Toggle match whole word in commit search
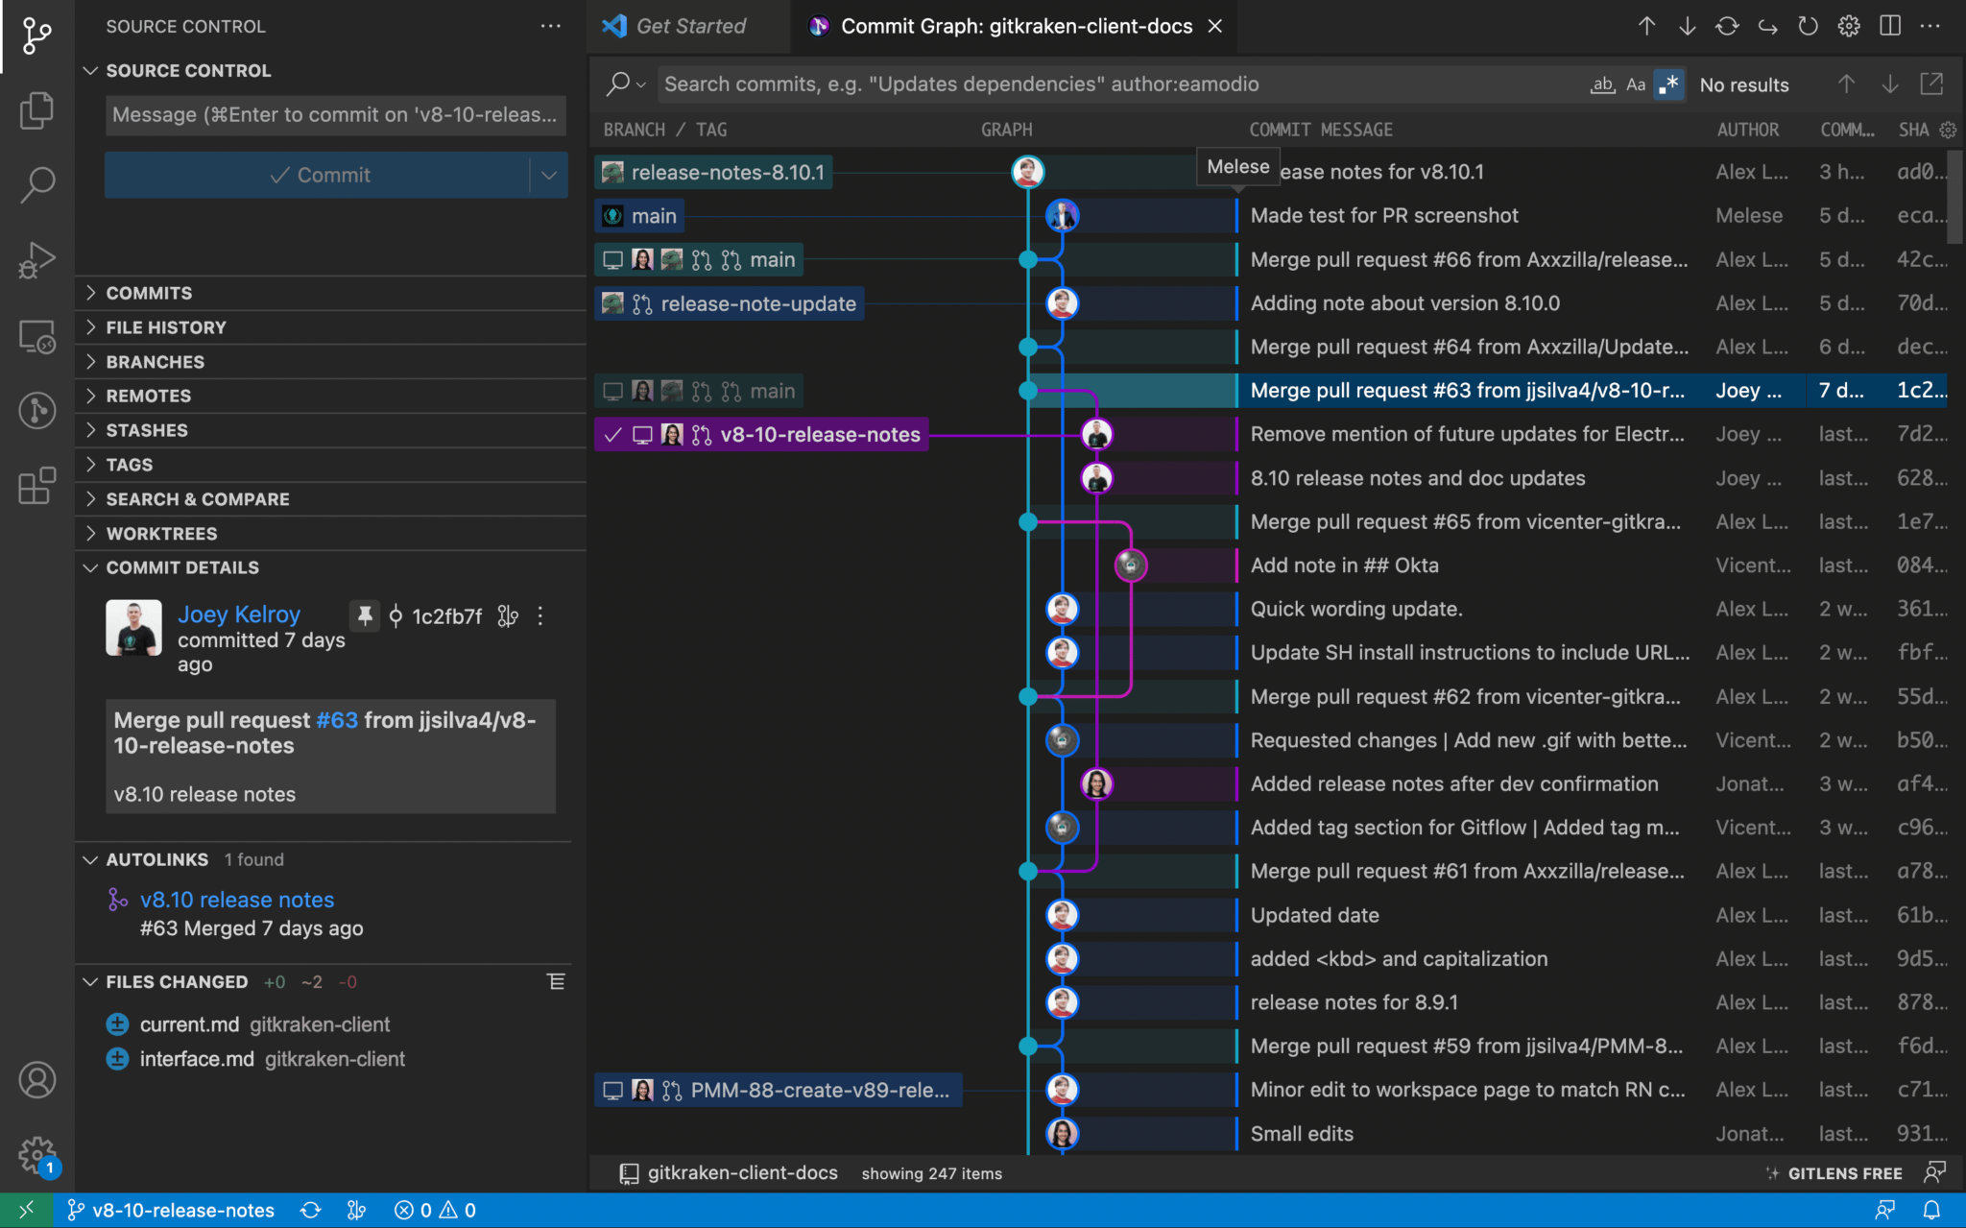Image resolution: width=1966 pixels, height=1228 pixels. click(1601, 84)
